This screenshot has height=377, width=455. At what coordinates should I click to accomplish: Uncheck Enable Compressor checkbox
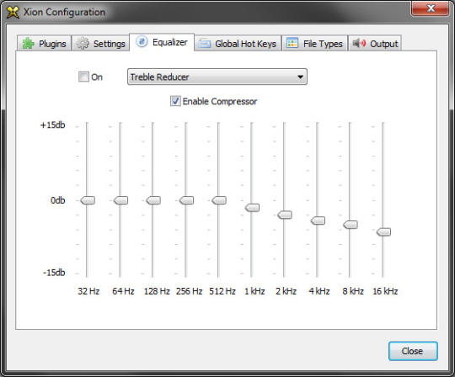(175, 101)
